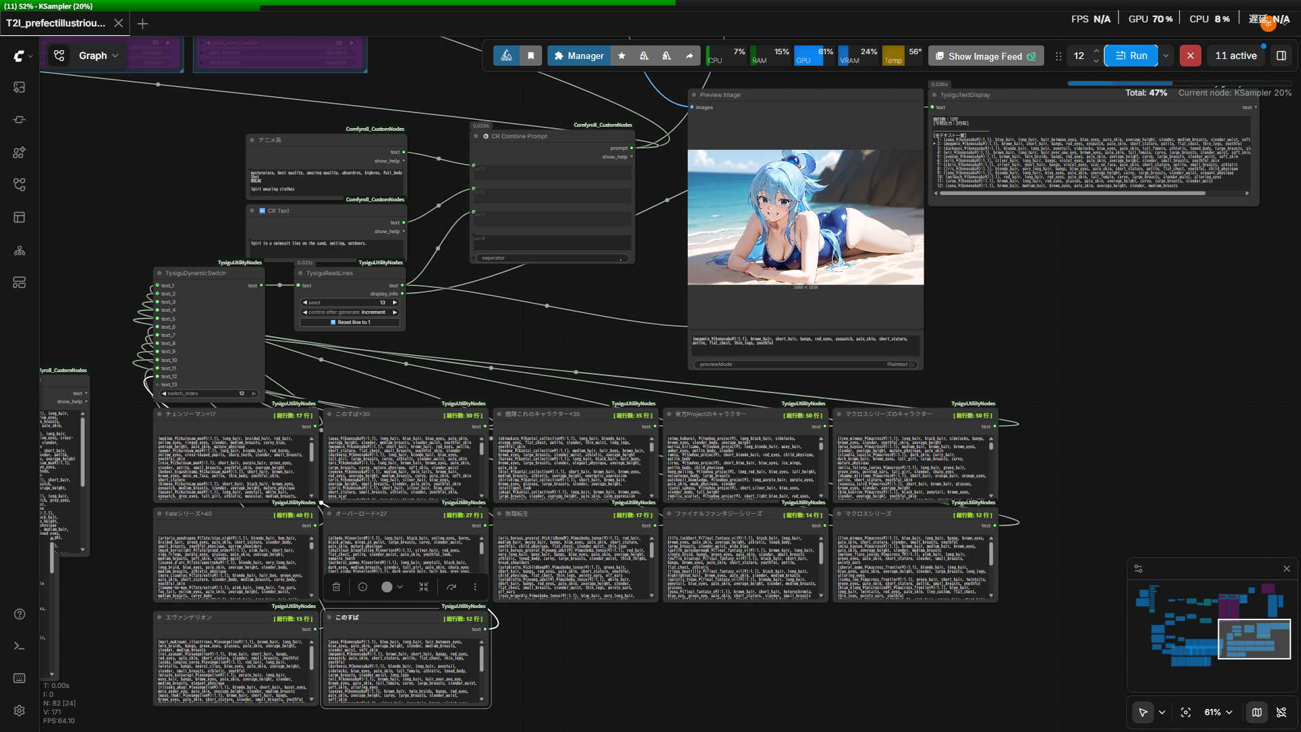
Task: Increase the batch count stepper up arrow
Action: coord(1096,51)
